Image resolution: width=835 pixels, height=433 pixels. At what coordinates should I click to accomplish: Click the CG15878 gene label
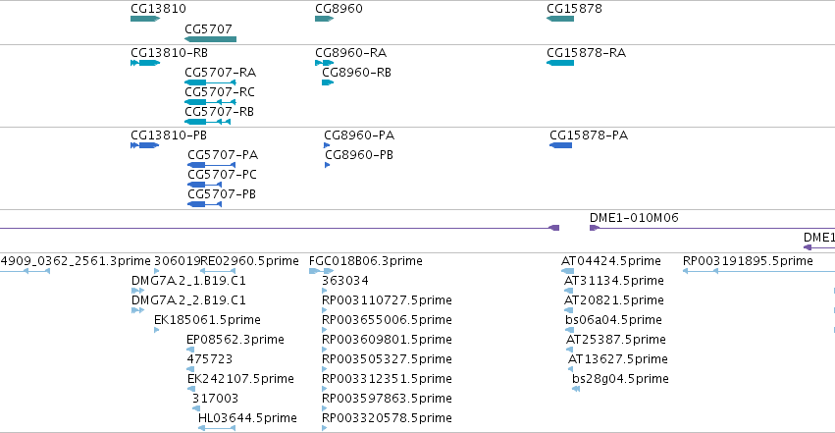point(574,9)
